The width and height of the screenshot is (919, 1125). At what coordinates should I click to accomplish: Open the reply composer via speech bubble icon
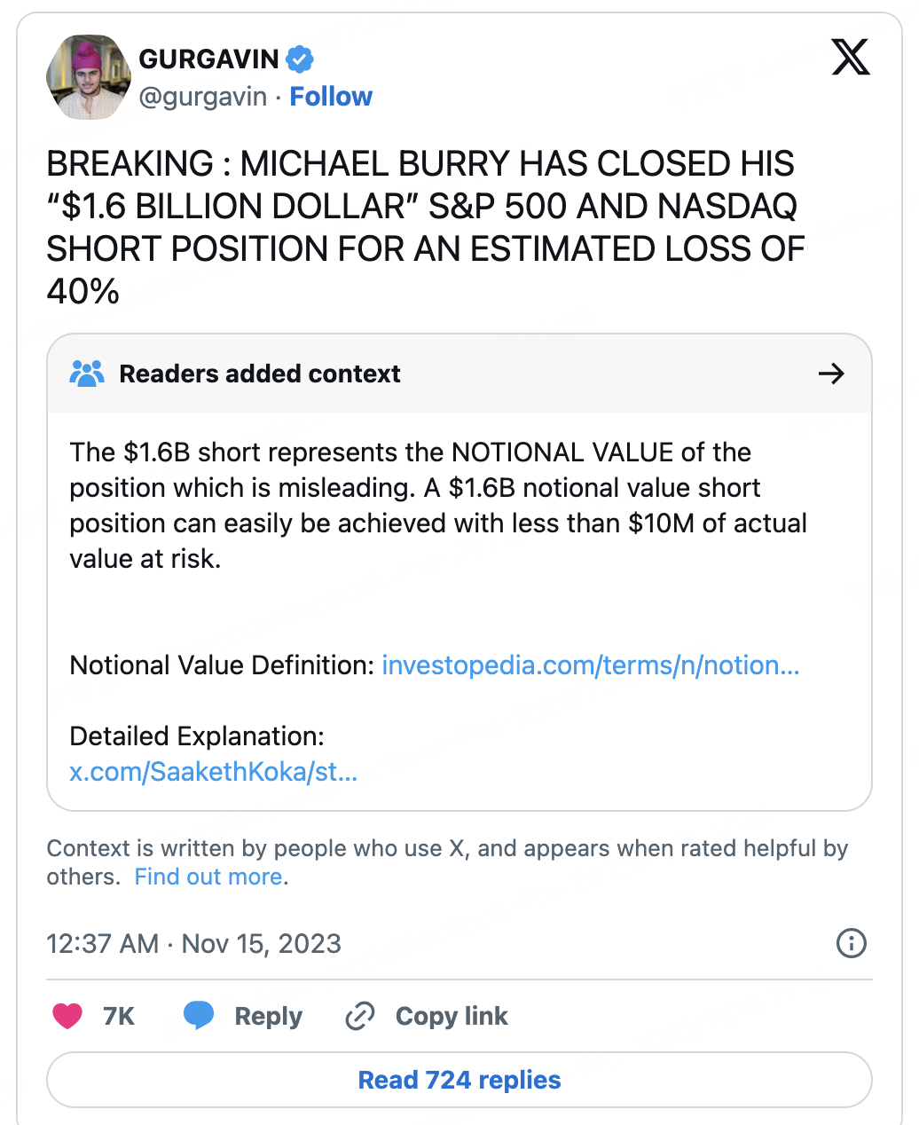pyautogui.click(x=200, y=1016)
